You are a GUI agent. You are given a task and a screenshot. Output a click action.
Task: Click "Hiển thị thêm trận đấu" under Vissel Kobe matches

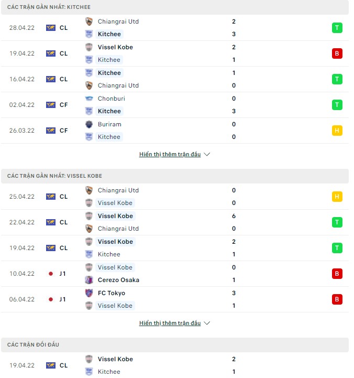point(170,323)
